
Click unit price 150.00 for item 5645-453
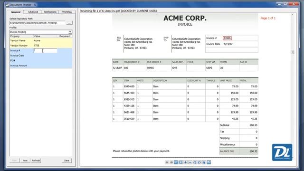click(234, 93)
